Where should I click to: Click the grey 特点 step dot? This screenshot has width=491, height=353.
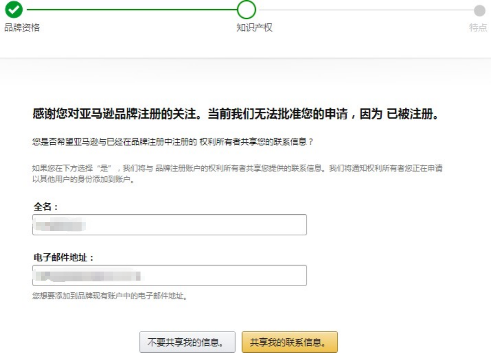click(480, 11)
